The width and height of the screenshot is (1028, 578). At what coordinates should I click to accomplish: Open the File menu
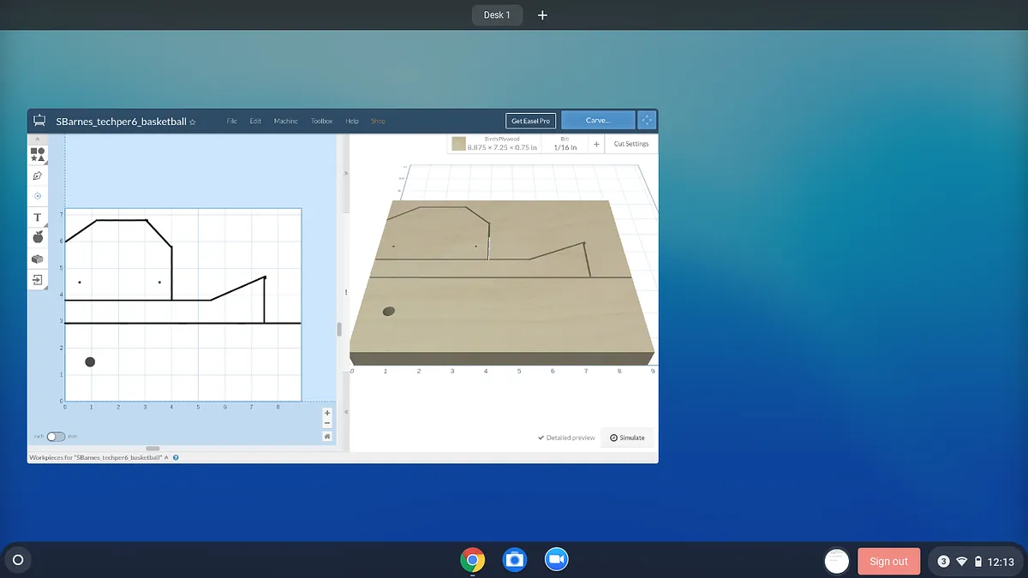pyautogui.click(x=231, y=122)
